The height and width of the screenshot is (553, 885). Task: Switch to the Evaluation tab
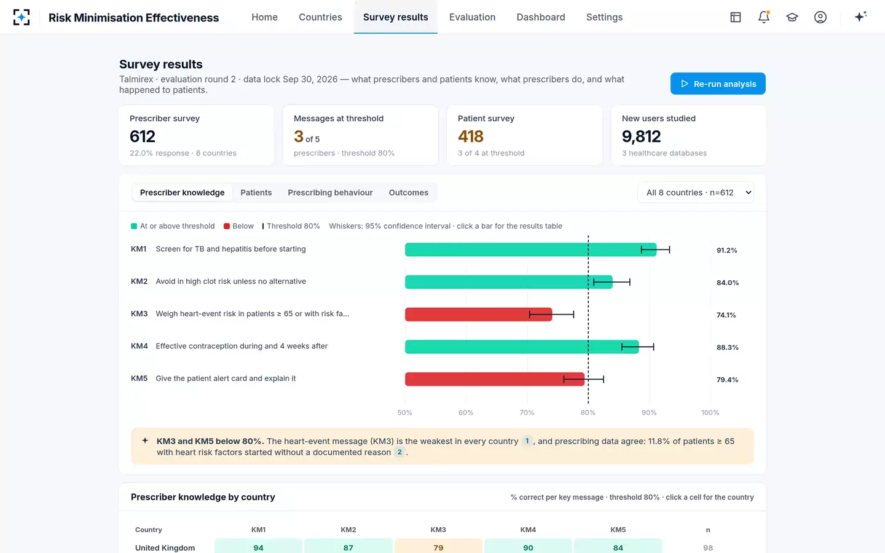coord(472,17)
